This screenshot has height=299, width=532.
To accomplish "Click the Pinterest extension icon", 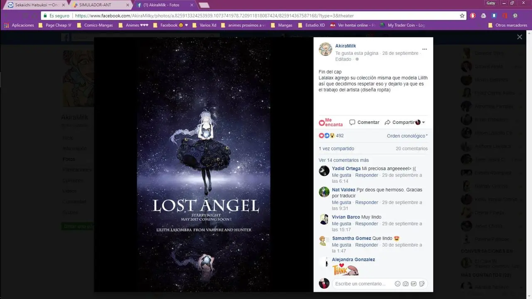I will tap(515, 16).
